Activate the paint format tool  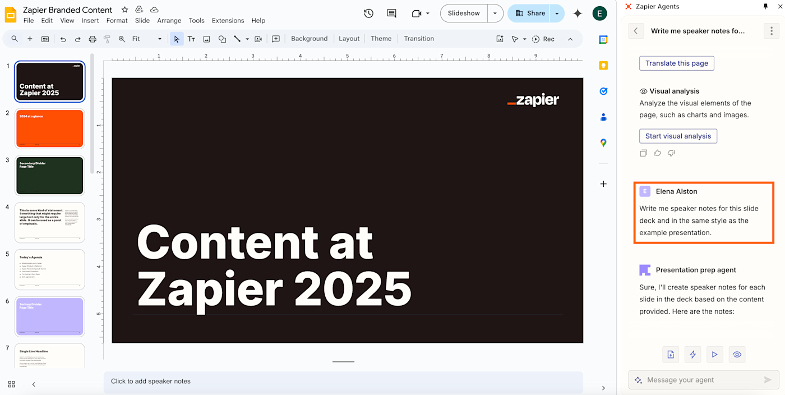(x=107, y=39)
